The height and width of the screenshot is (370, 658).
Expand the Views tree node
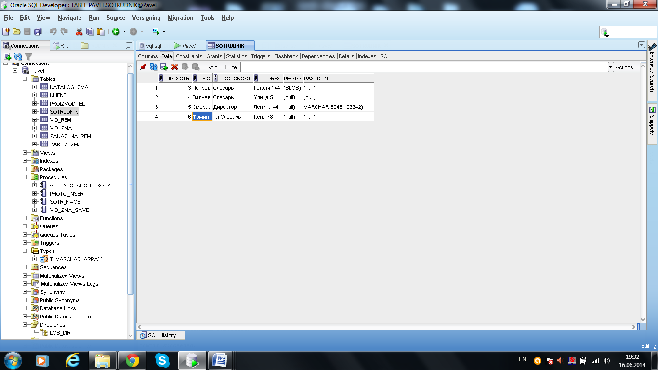pyautogui.click(x=25, y=153)
